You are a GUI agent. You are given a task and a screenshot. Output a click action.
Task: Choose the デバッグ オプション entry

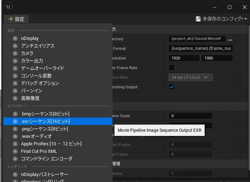click(58, 83)
